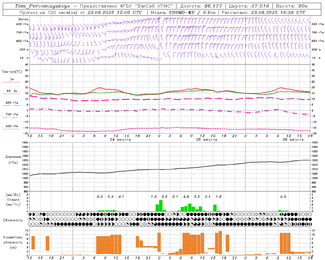Click the (гПа) unit under Давление

point(13,163)
